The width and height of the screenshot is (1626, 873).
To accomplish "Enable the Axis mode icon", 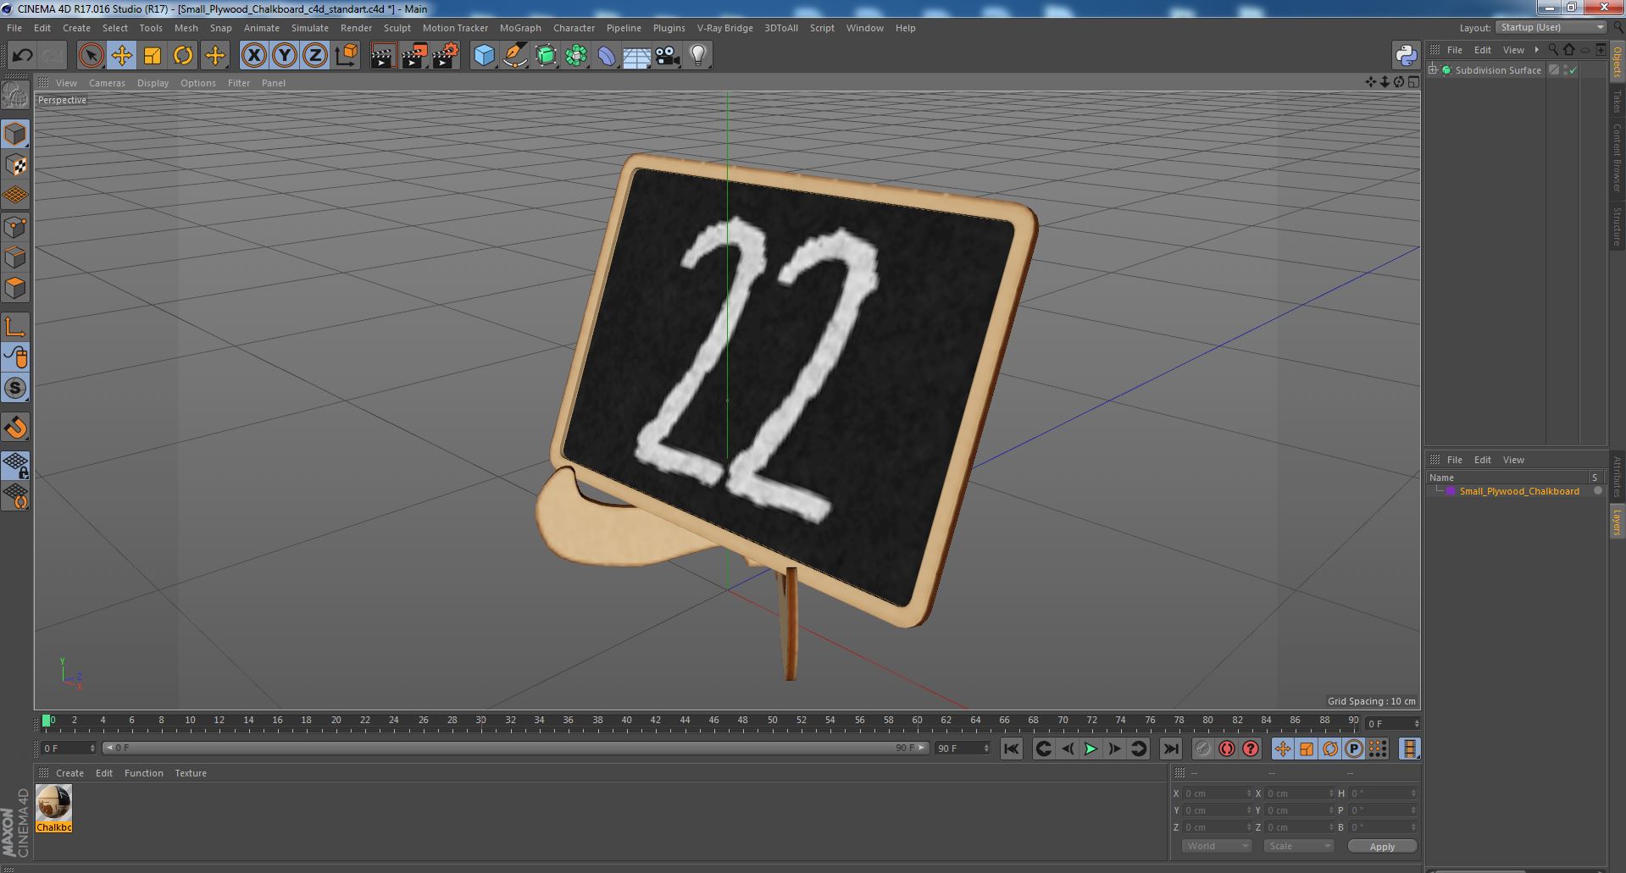I will coord(15,327).
